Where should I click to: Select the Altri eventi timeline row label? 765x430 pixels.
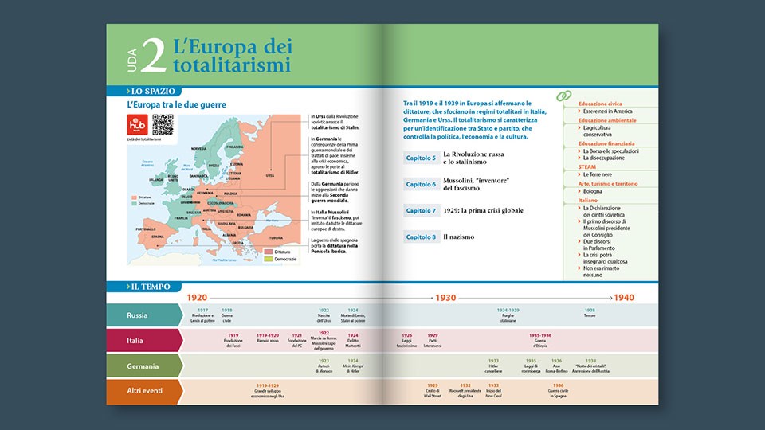(144, 391)
